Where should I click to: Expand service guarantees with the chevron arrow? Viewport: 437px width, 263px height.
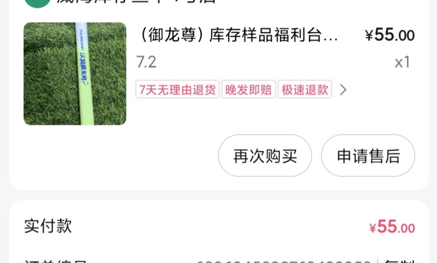click(343, 90)
